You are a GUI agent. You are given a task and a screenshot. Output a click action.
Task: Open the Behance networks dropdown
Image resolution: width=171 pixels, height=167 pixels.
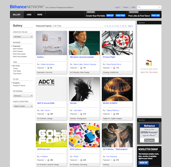click(23, 96)
